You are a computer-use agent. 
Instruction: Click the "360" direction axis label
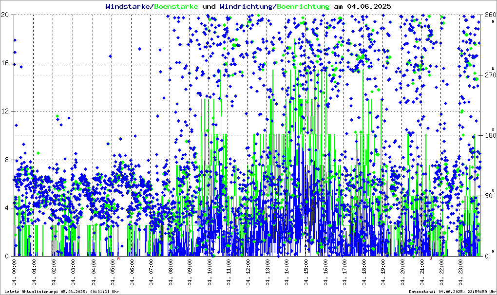pos(491,15)
